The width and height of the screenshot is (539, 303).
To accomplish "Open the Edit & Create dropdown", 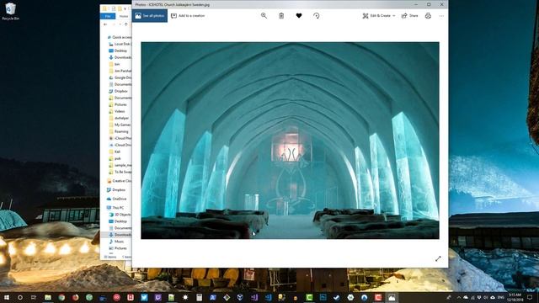I will click(379, 16).
